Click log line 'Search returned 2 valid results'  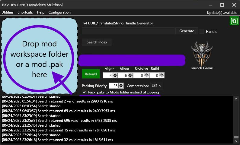coord(57,101)
